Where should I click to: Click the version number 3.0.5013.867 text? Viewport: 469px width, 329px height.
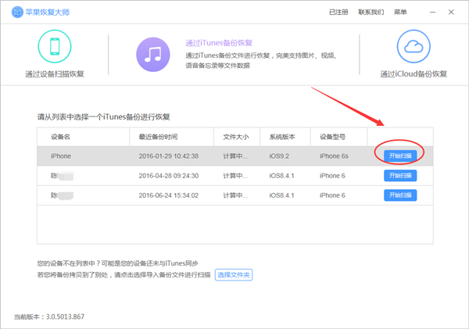point(65,316)
